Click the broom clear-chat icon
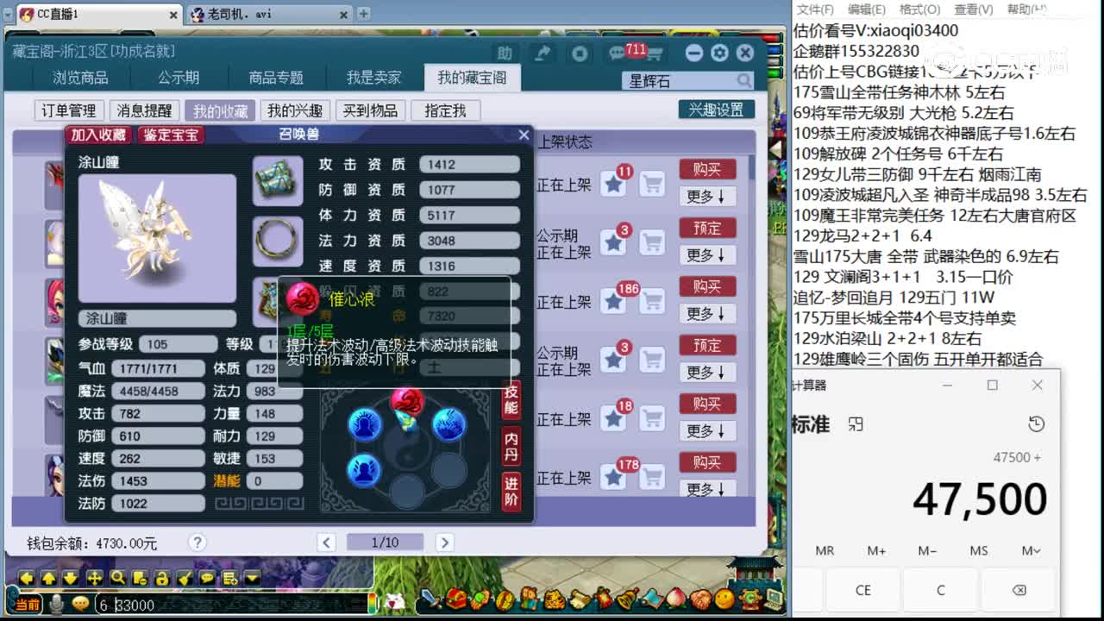This screenshot has width=1104, height=621. coord(185,578)
